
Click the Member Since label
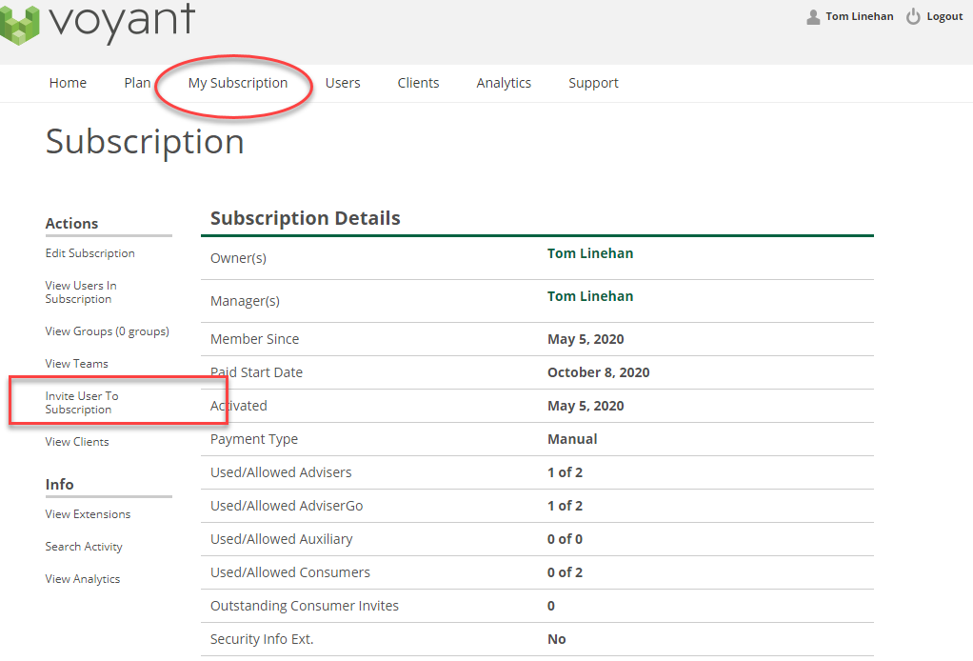[x=254, y=339]
